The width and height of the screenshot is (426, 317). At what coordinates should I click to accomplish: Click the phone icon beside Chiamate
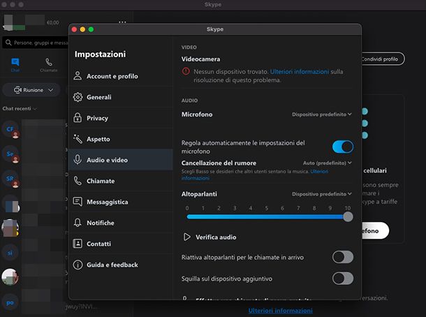click(x=78, y=181)
